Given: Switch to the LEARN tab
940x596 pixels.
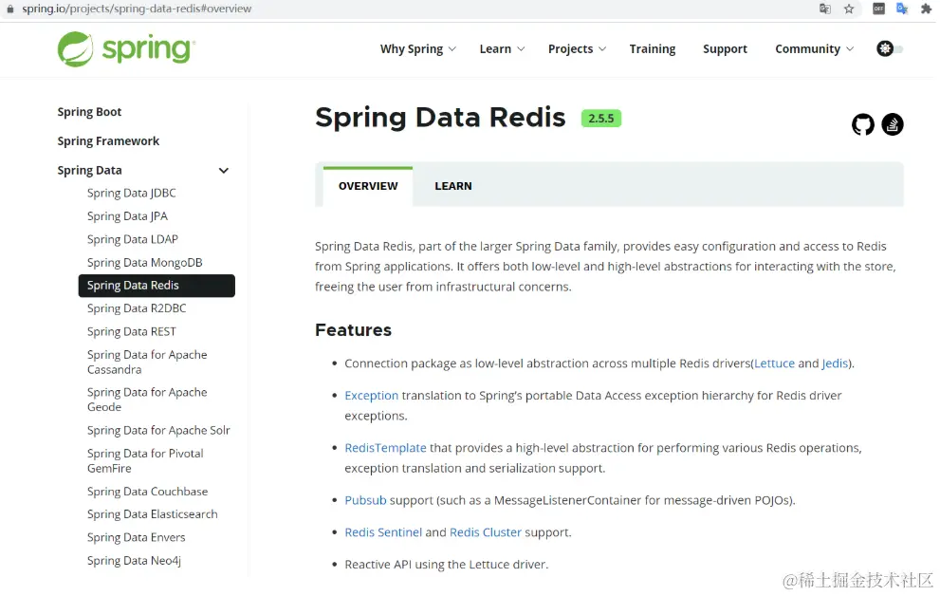Looking at the screenshot, I should coord(453,186).
